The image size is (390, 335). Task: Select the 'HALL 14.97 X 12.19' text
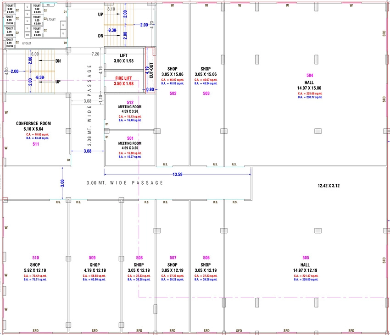[305, 268]
